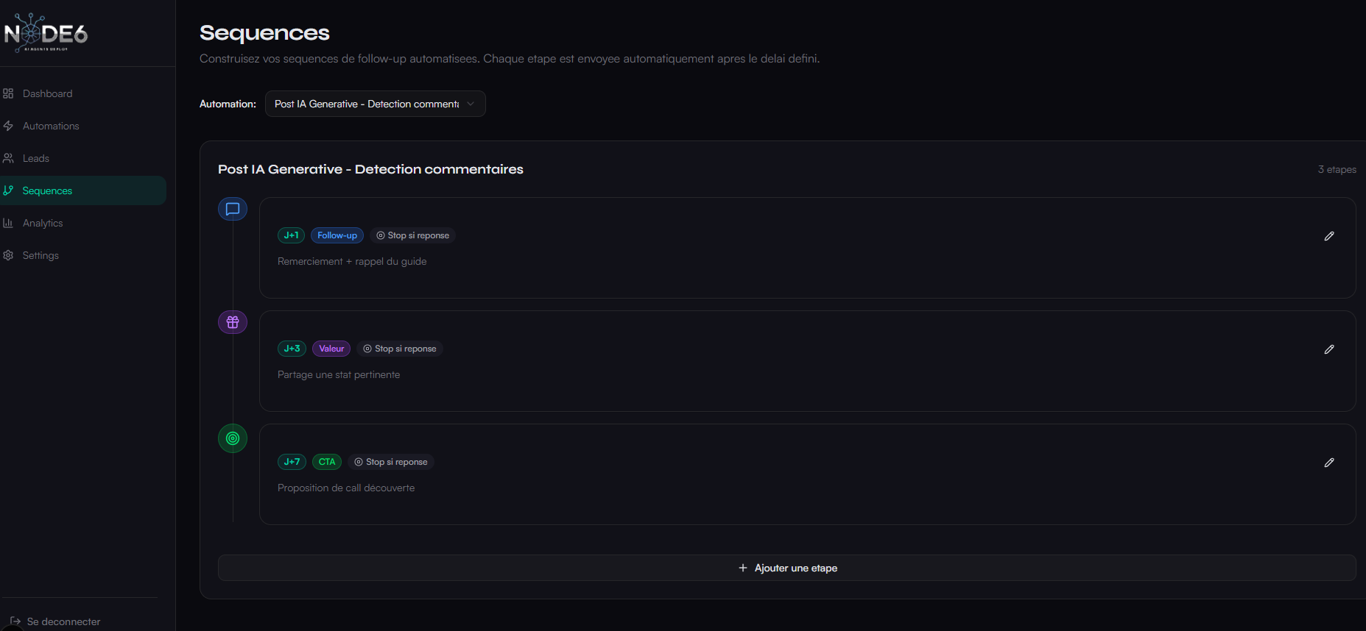
Task: Toggle Stop si reponse on J+1 step
Action: click(413, 235)
